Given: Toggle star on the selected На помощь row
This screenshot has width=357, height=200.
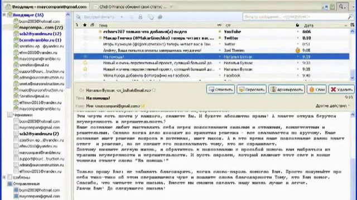Looking at the screenshot, I should click(85, 57).
